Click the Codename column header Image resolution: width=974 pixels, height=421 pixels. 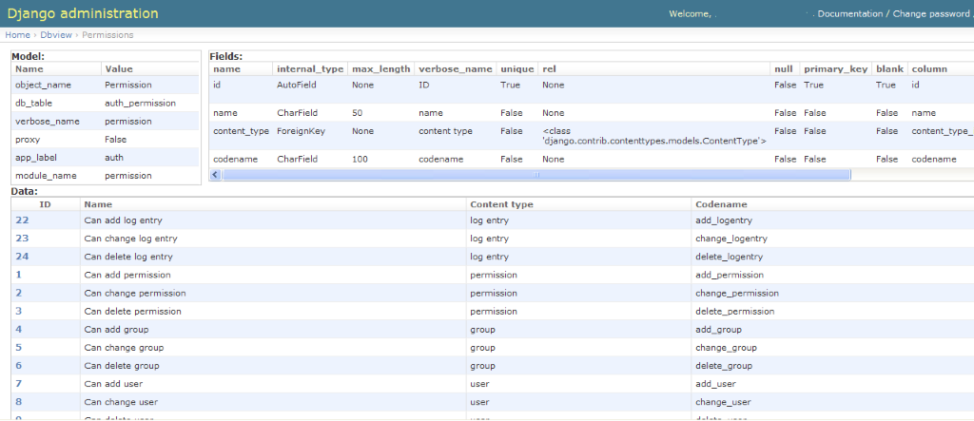(x=721, y=204)
